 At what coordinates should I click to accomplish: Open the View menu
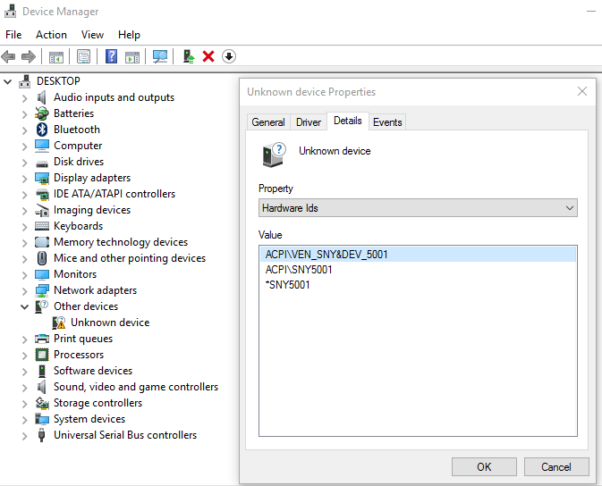[92, 35]
